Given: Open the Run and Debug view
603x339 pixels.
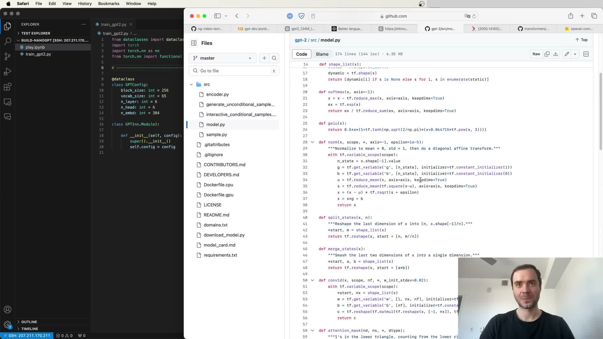Looking at the screenshot, I should 8,72.
